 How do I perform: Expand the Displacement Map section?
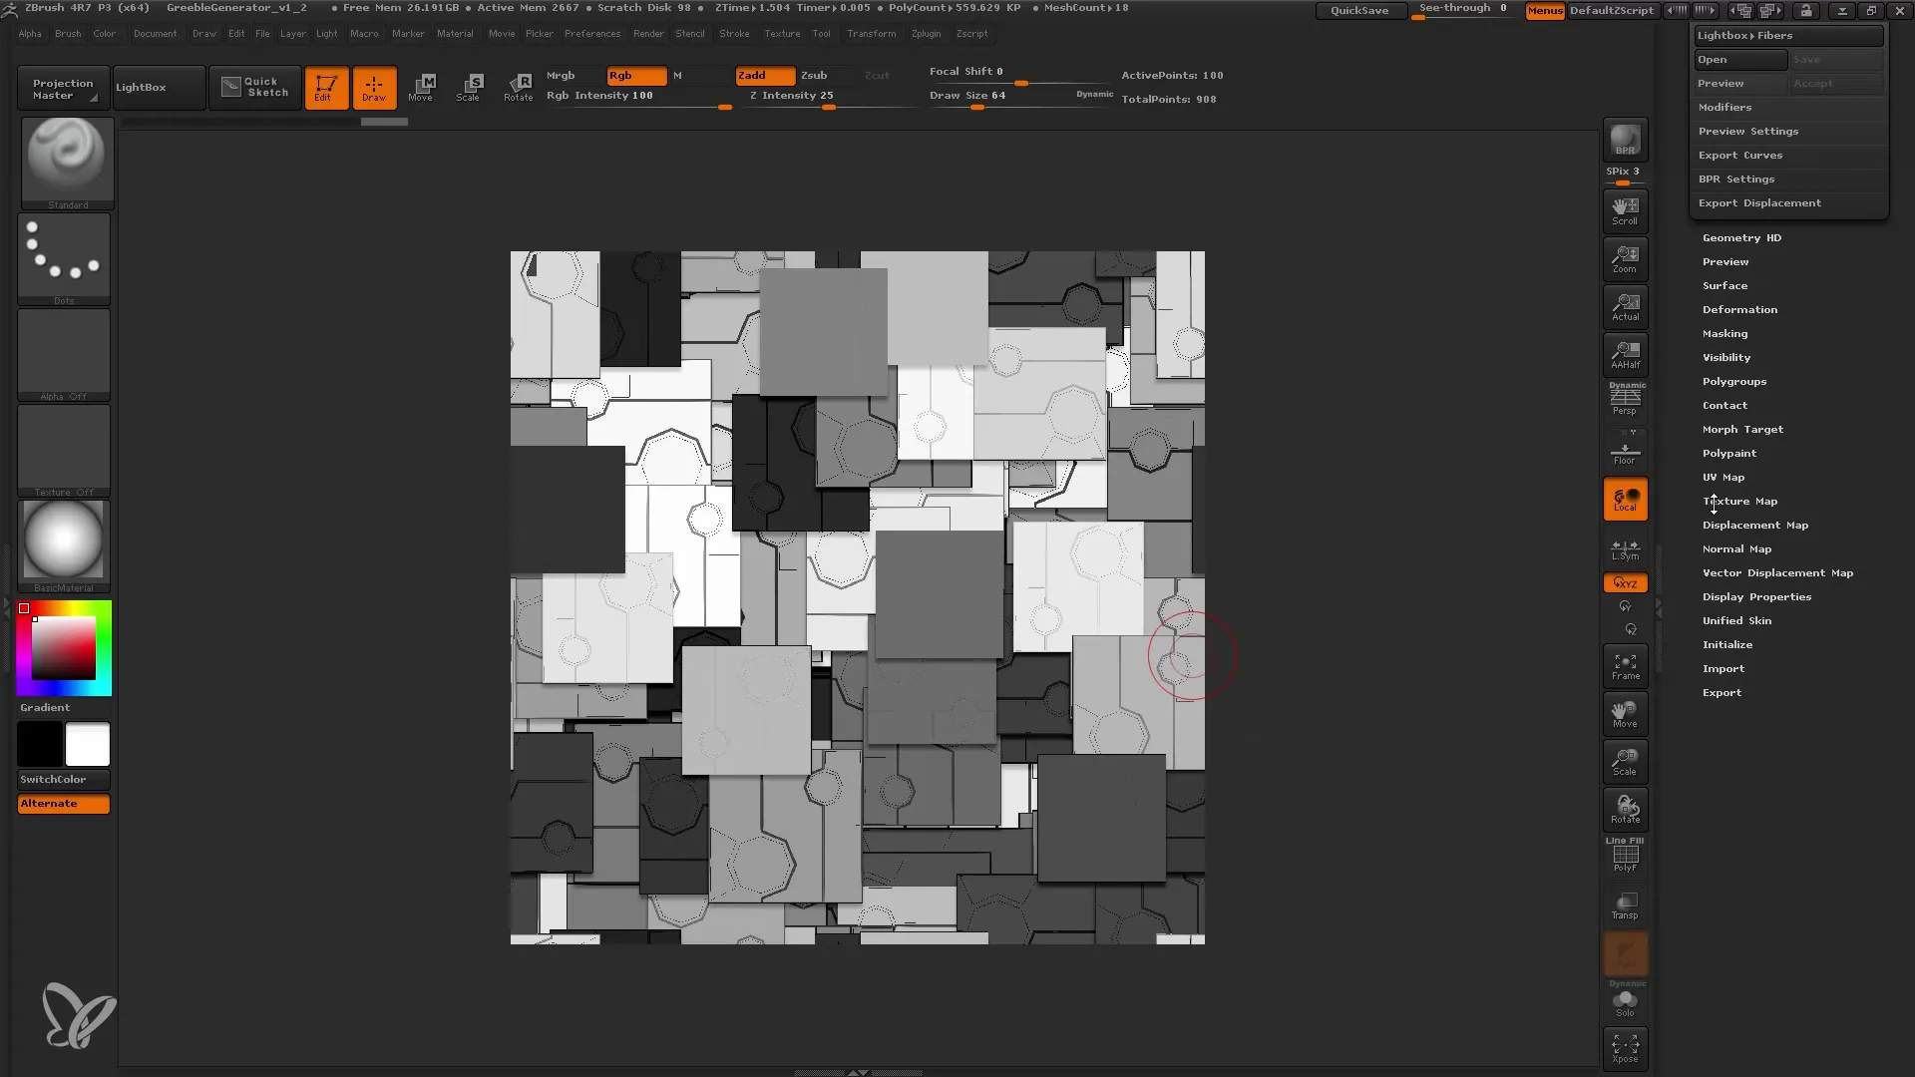point(1754,525)
